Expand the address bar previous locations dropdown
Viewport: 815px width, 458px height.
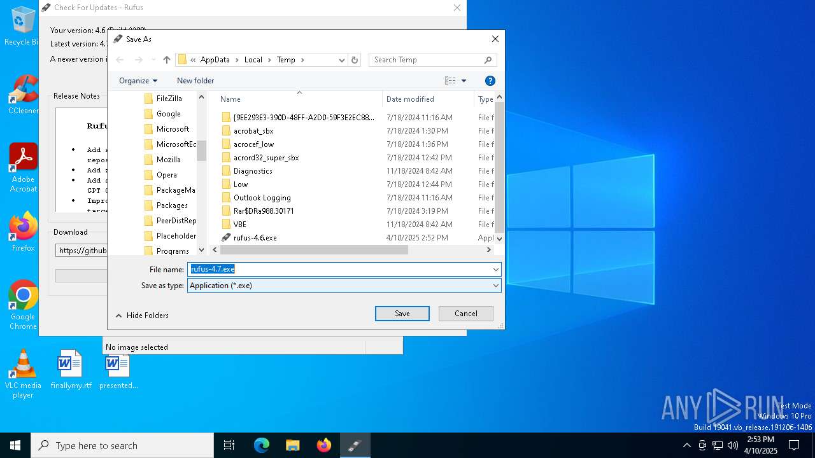coord(342,60)
